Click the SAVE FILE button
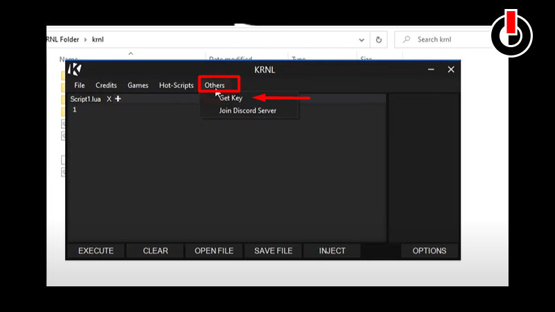This screenshot has height=312, width=555. [x=273, y=251]
